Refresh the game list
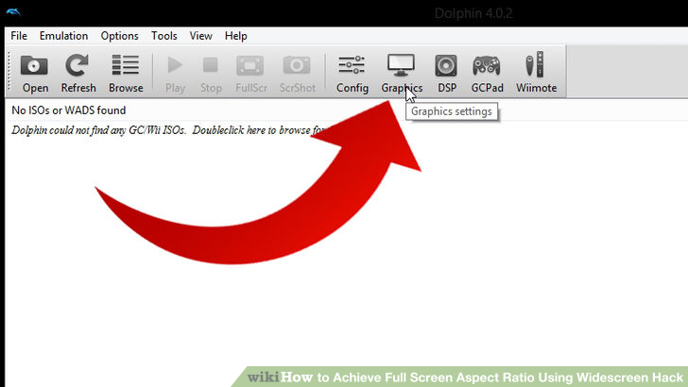The height and width of the screenshot is (387, 688). [x=77, y=74]
